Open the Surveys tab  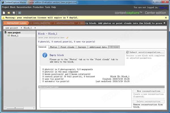click(82, 47)
